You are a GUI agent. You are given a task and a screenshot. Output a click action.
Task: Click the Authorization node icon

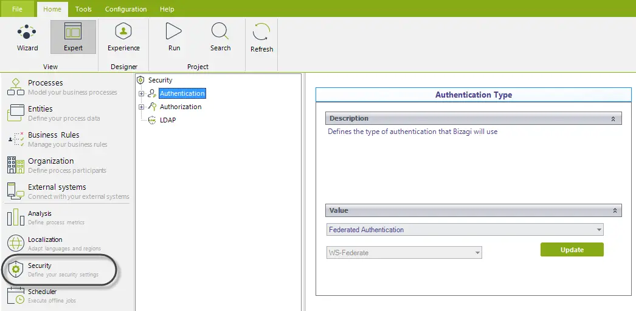click(x=152, y=107)
